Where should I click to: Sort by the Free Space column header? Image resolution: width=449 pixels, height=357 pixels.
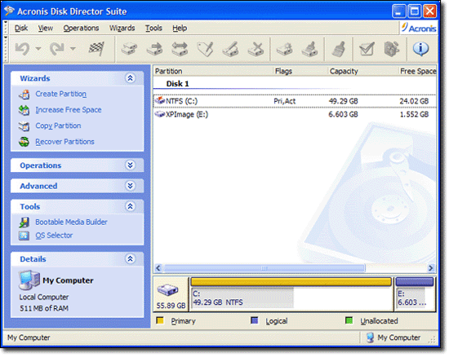click(x=418, y=71)
